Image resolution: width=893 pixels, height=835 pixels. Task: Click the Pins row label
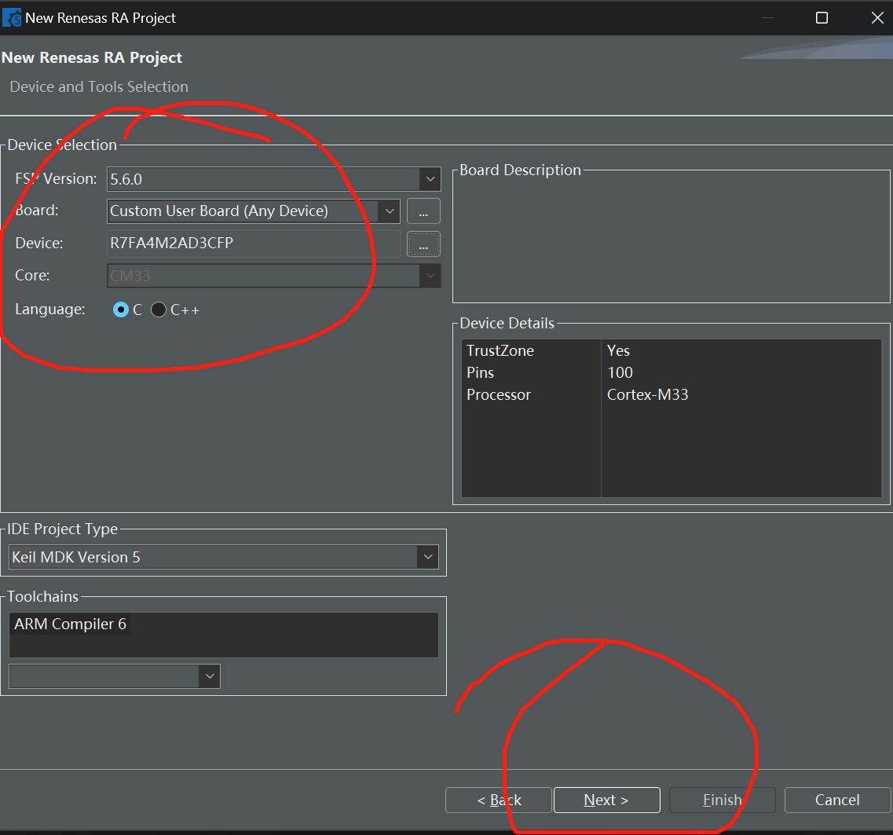coord(480,372)
